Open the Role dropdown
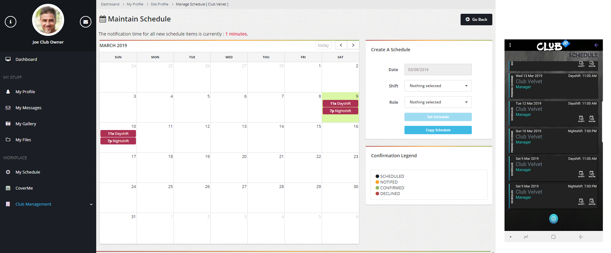 tap(438, 102)
